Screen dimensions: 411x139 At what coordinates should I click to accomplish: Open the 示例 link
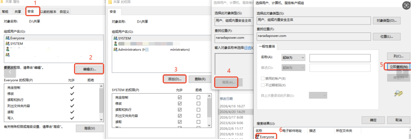pos(248,48)
